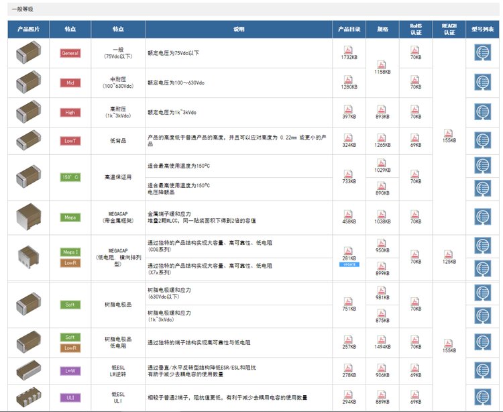Open the model list icon for ULI row
This screenshot has height=412, width=503.
[482, 397]
